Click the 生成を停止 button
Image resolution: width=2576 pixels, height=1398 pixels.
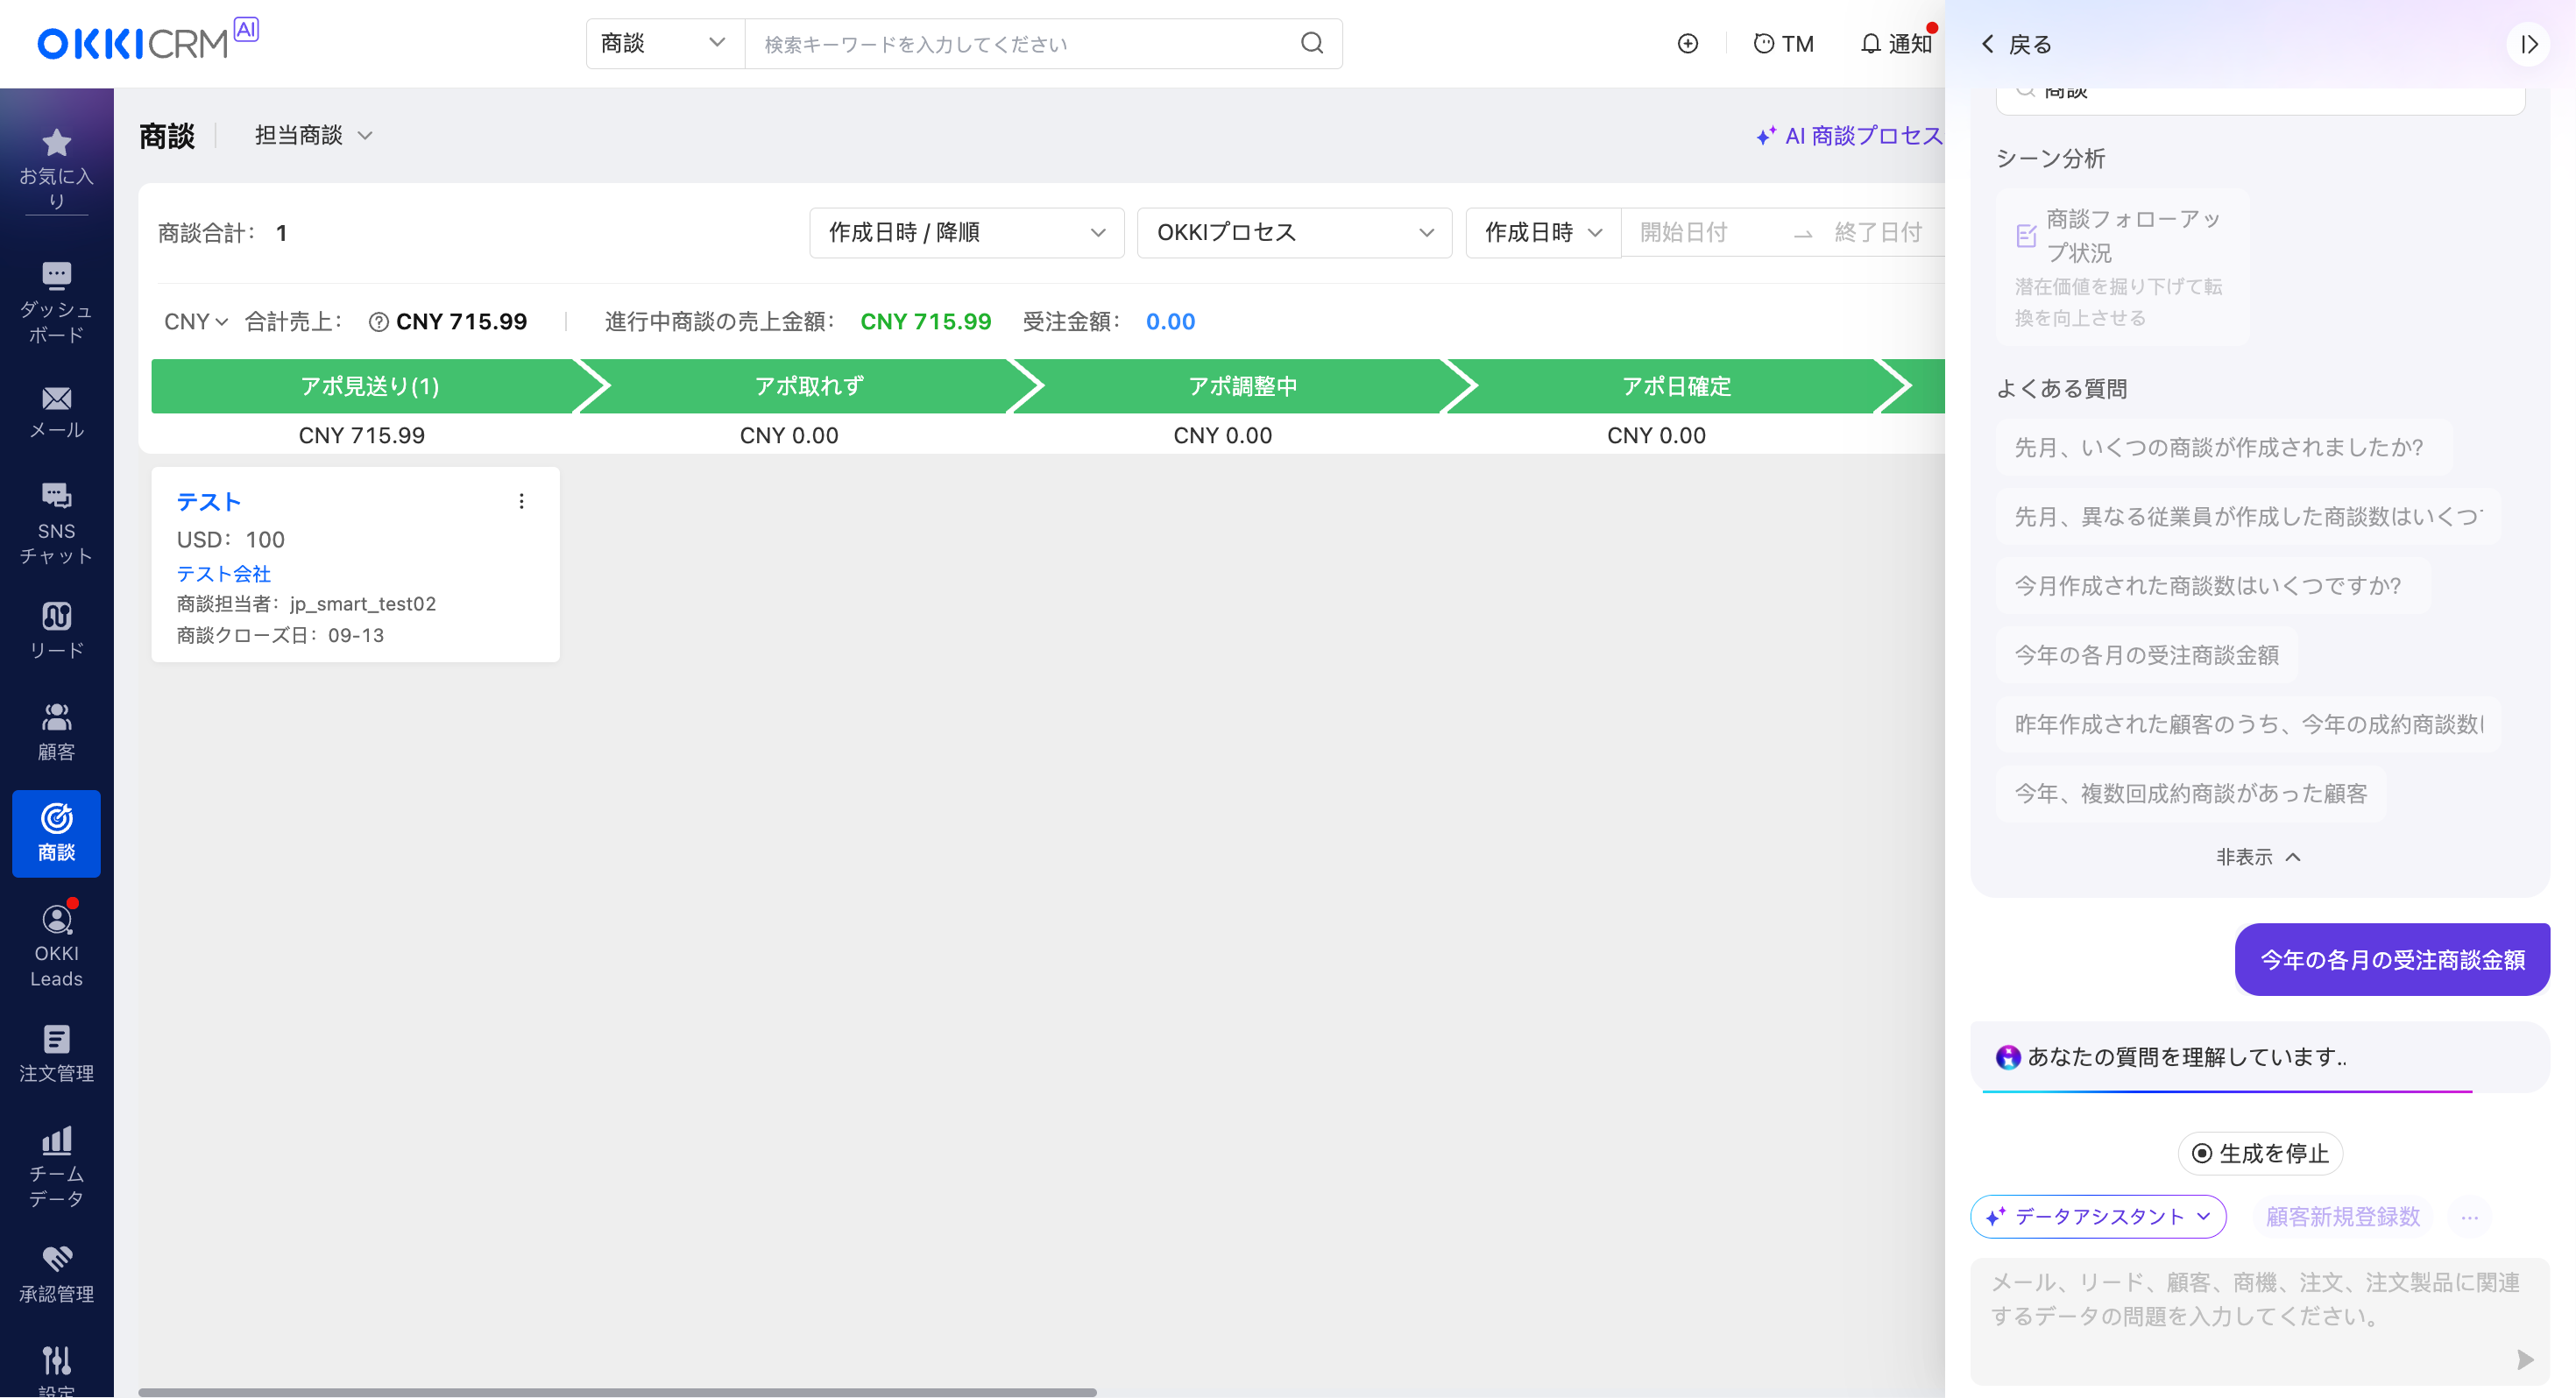click(2260, 1153)
